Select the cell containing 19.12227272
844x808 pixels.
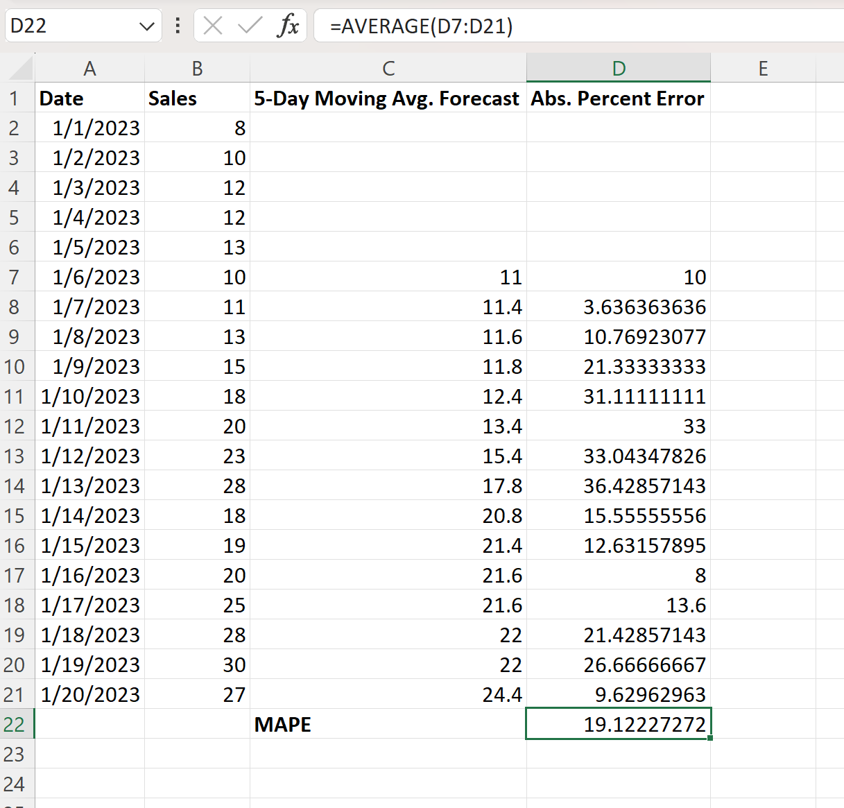(618, 723)
